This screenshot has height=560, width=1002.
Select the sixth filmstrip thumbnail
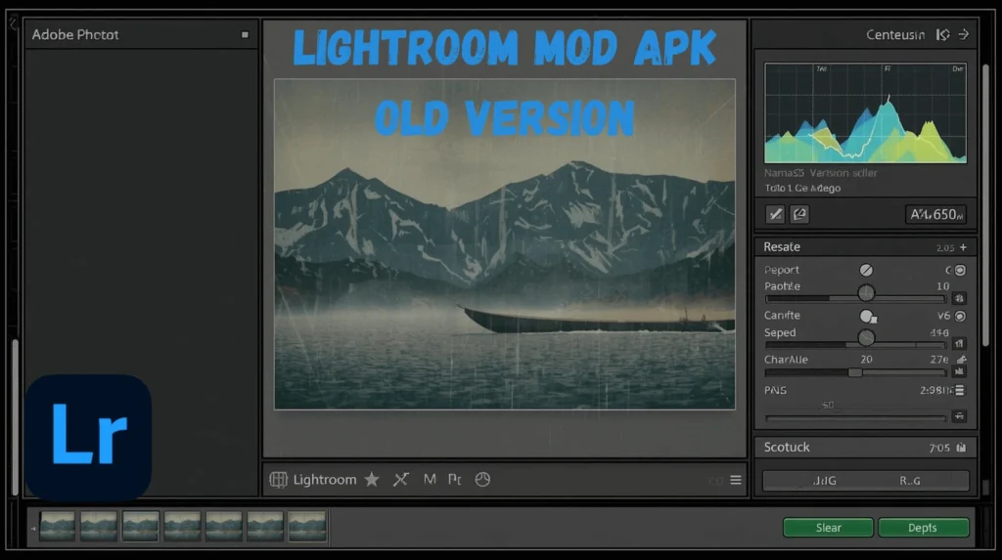265,527
